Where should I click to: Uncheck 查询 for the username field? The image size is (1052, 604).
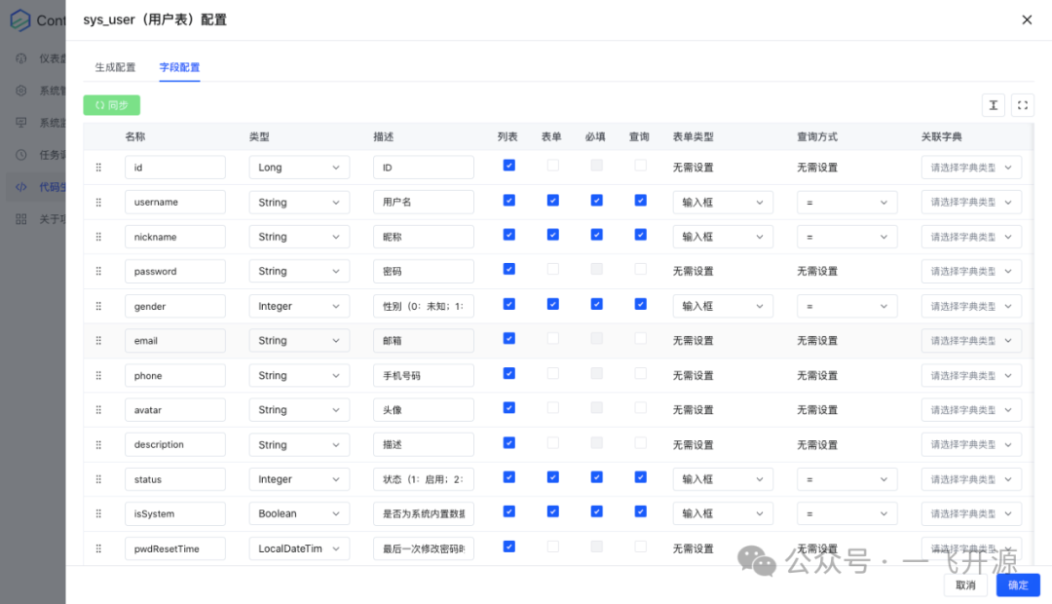coord(640,201)
